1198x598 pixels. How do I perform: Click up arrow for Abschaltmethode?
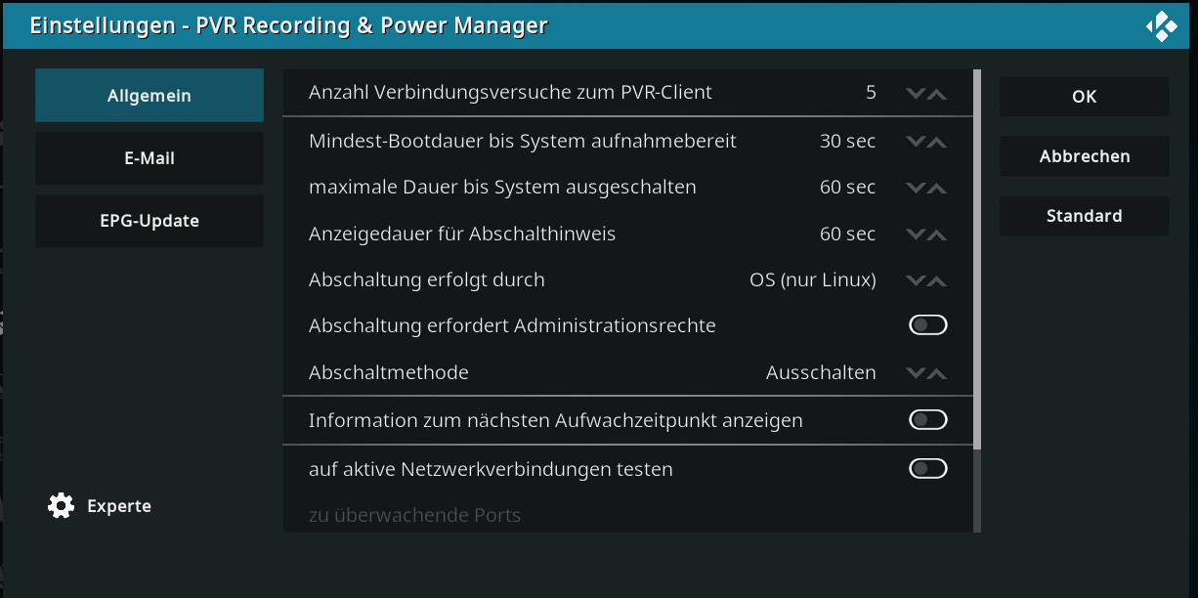937,373
